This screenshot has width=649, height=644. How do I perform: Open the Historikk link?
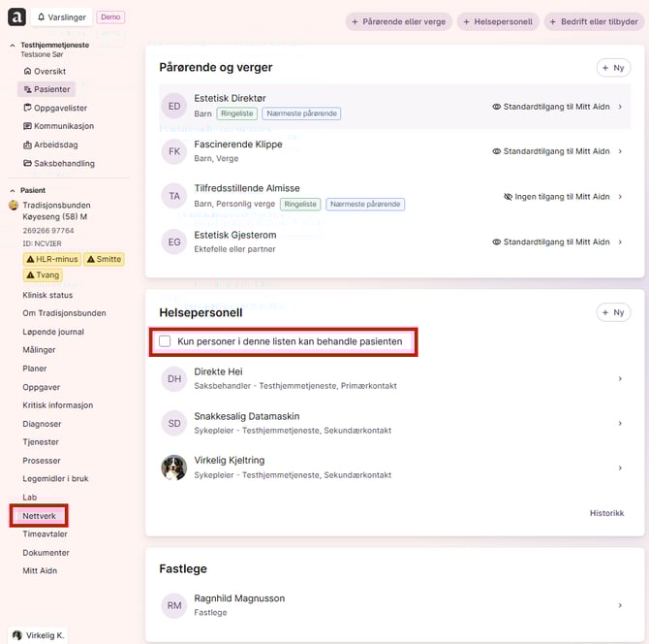pos(606,513)
